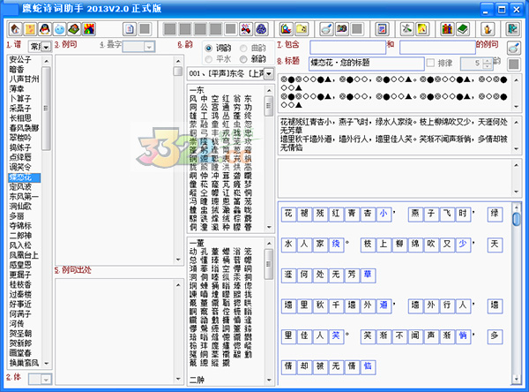The width and height of the screenshot is (529, 392).
Task: Click the blue 草 rhyme character box
Action: click(368, 275)
